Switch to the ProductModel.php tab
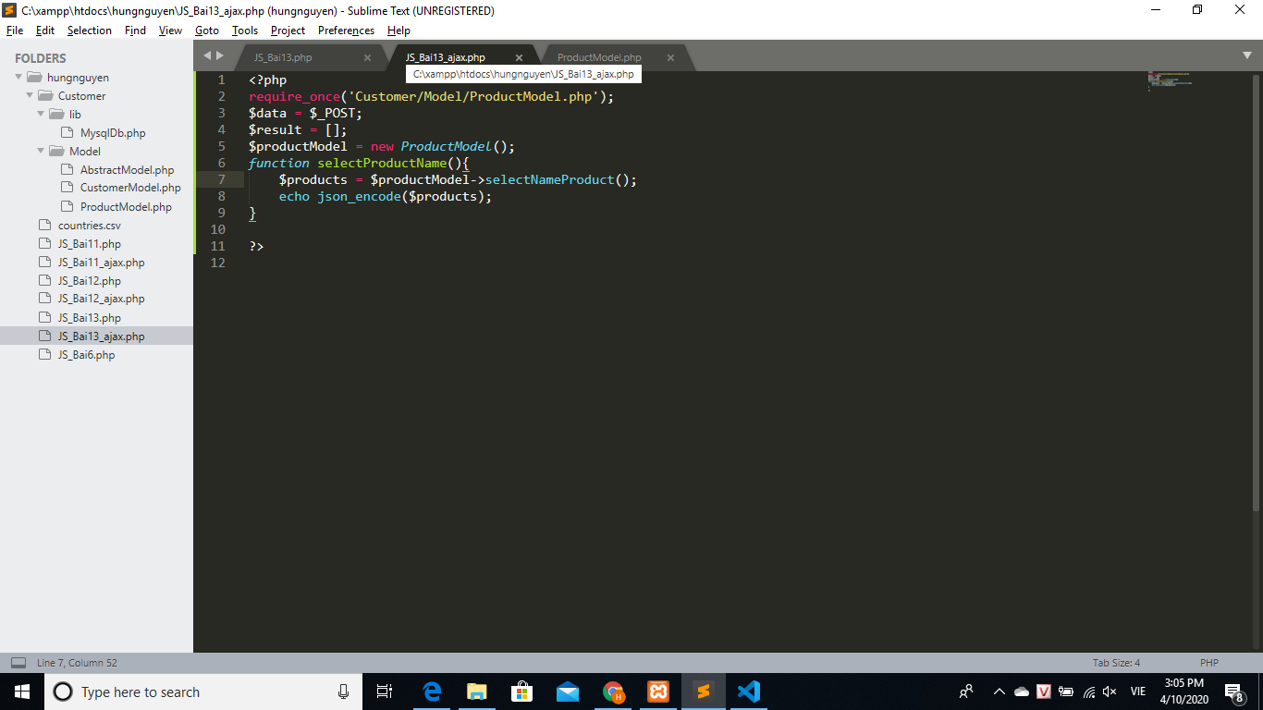 (x=599, y=57)
